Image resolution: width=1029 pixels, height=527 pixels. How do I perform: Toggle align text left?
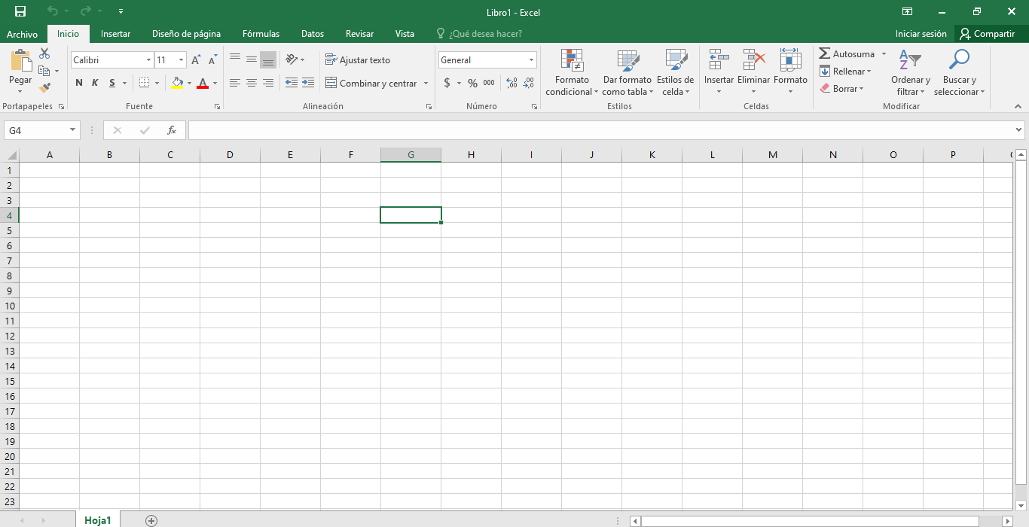point(235,83)
